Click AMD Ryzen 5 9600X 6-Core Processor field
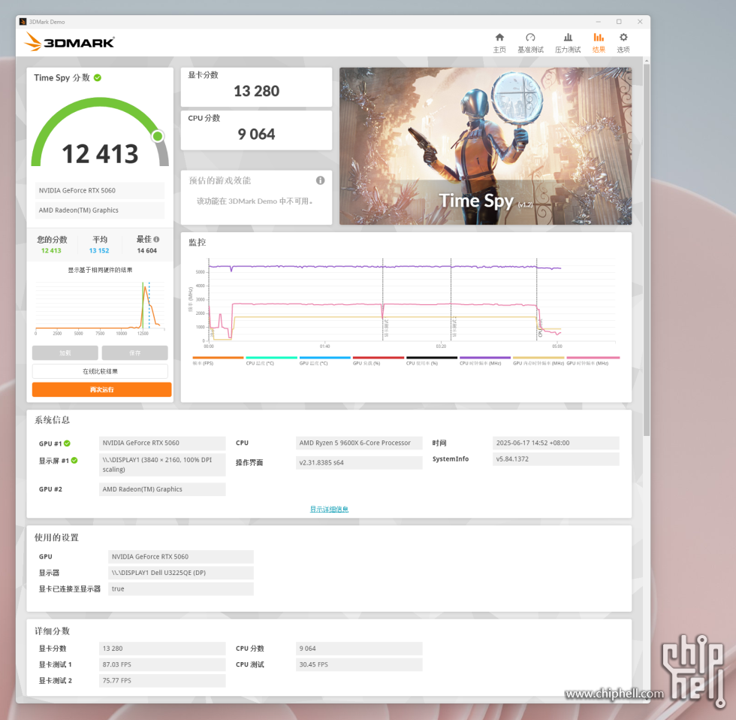The image size is (736, 720). [359, 443]
